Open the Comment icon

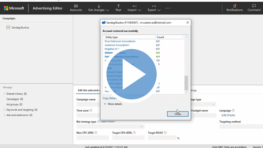tap(254, 8)
